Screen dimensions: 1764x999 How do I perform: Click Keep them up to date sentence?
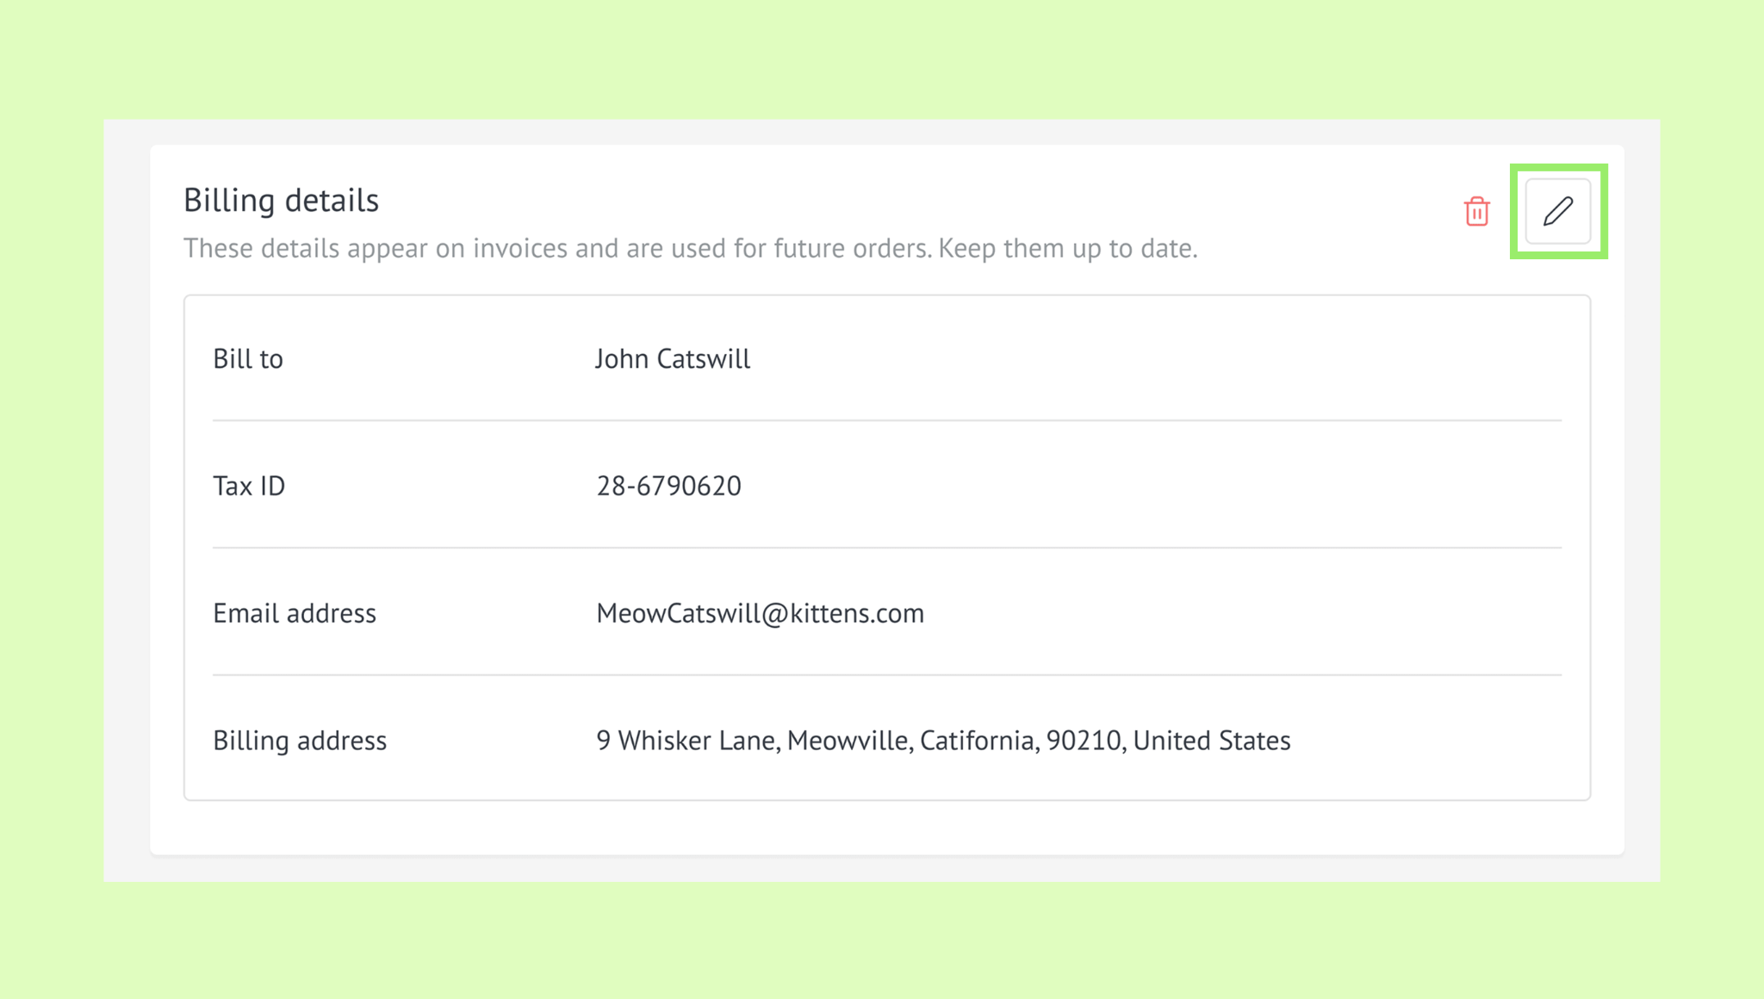pyautogui.click(x=1068, y=248)
